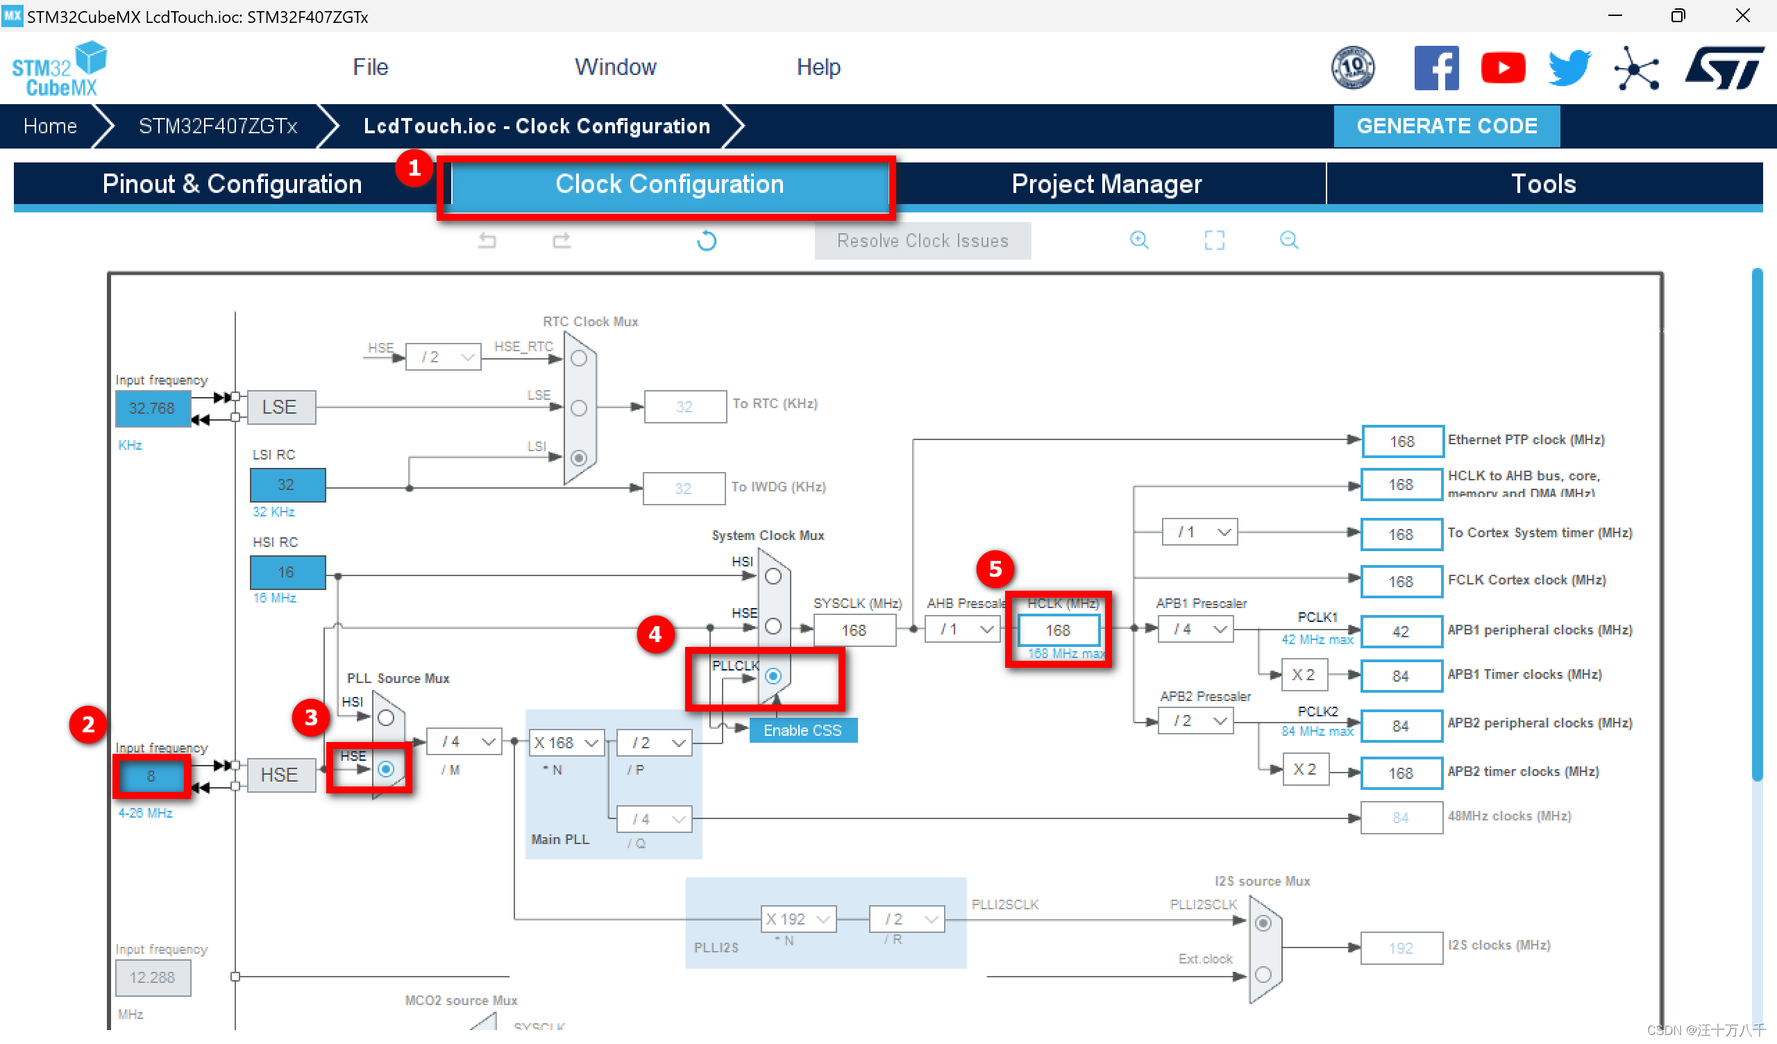Image resolution: width=1777 pixels, height=1044 pixels.
Task: Click the SYSCLK 168 field
Action: 854,630
